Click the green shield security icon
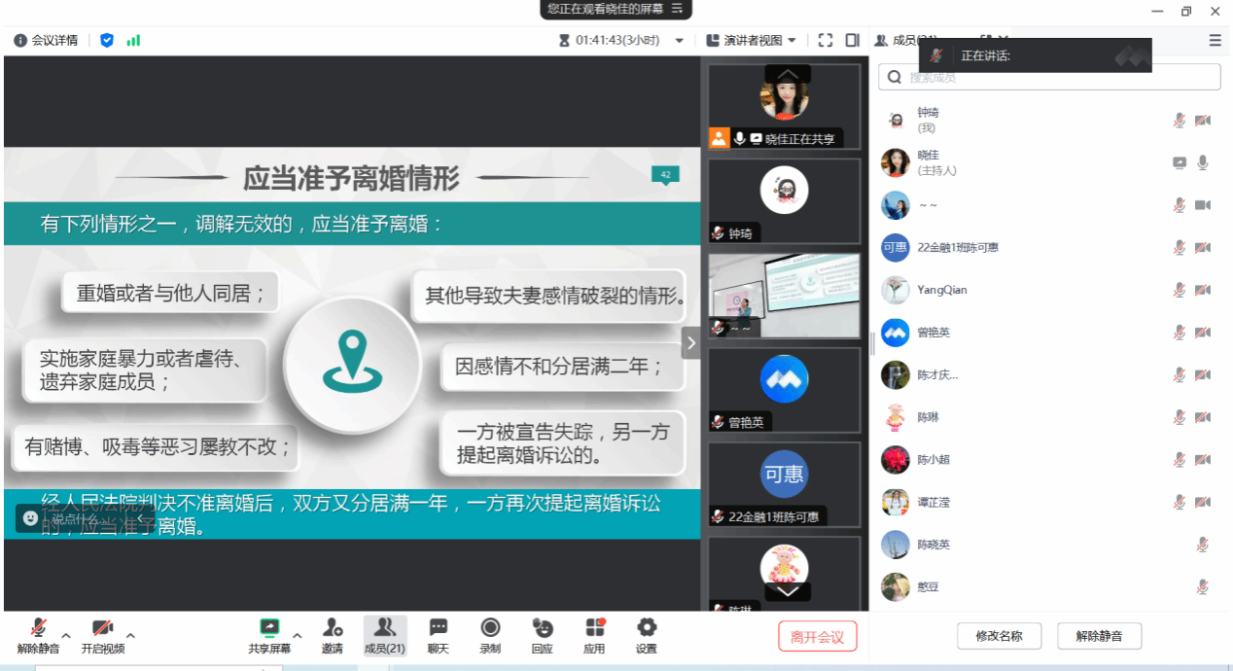Screen dimensions: 1233x671 tap(107, 40)
